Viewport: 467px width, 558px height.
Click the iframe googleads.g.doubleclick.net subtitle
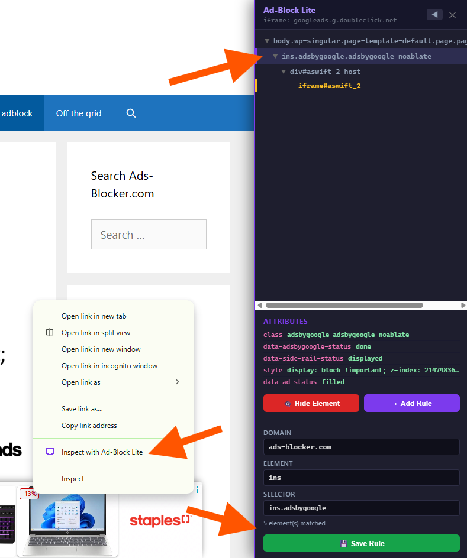(x=330, y=20)
